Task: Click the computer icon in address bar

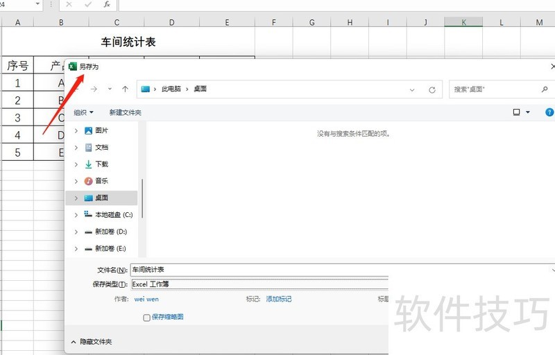Action: (x=146, y=89)
